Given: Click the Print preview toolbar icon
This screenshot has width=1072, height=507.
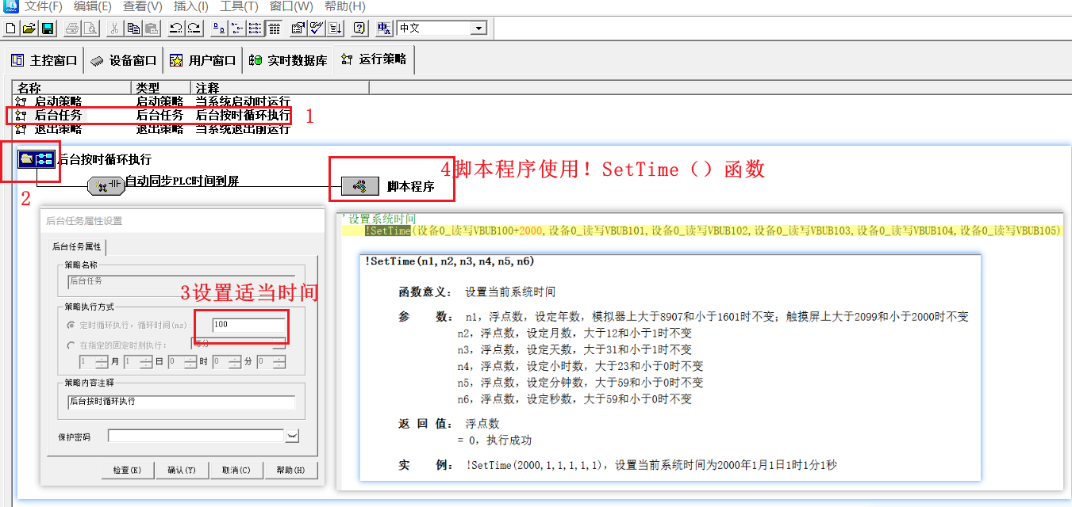Looking at the screenshot, I should coord(90,29).
